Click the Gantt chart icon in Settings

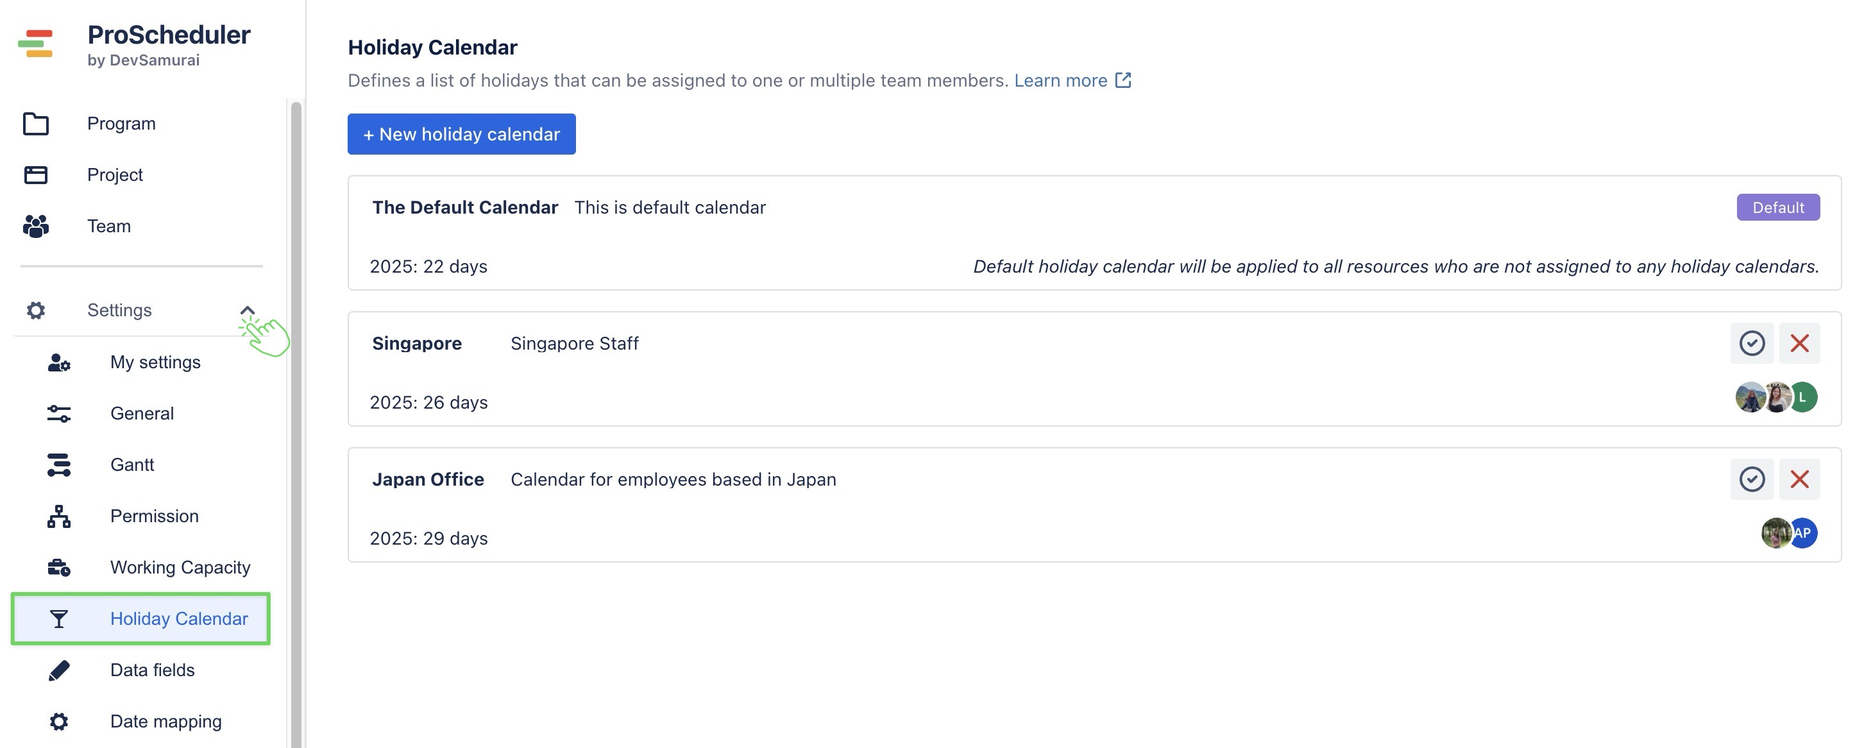point(58,464)
